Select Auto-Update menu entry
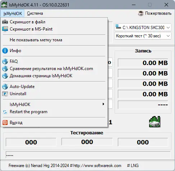Screen dimensions: 175x171 pos(54,87)
